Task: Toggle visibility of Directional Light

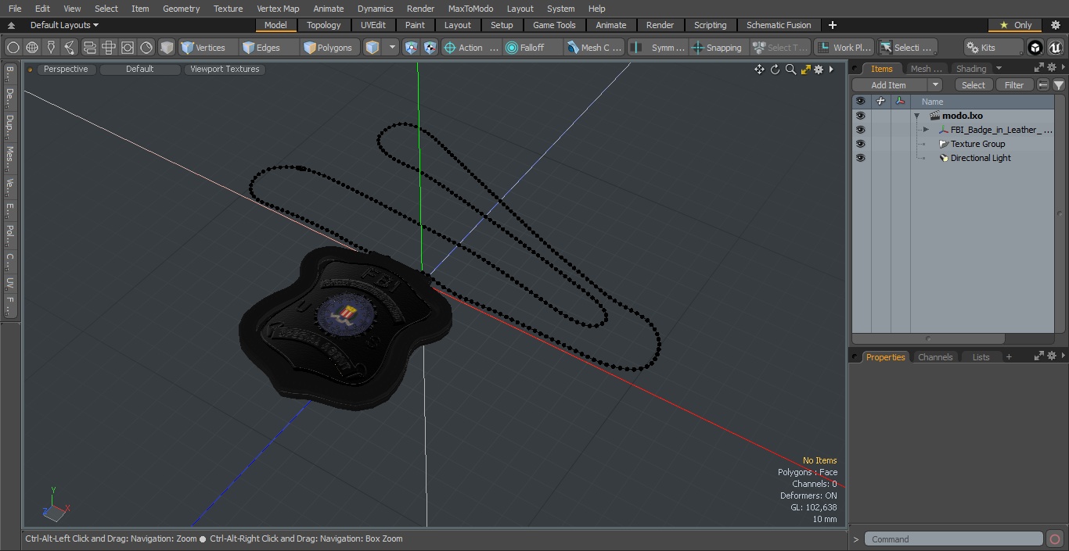Action: coord(860,158)
